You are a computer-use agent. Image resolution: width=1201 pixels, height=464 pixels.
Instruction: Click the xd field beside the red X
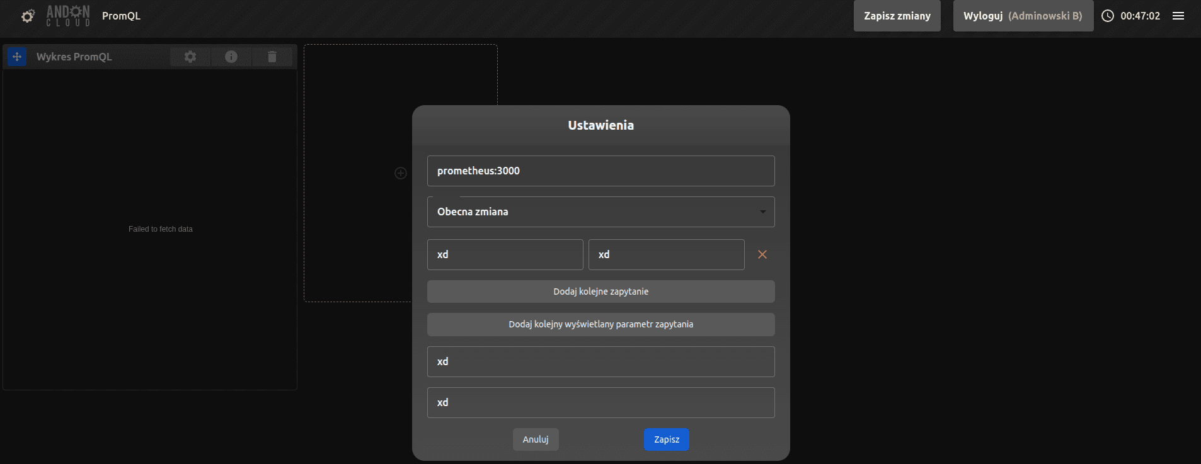(x=666, y=255)
